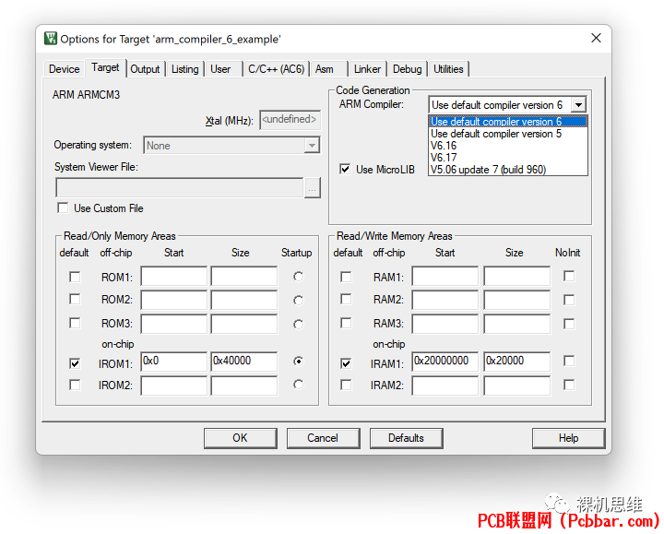Image resolution: width=664 pixels, height=534 pixels.
Task: Enable the ROM1 default checkbox
Action: [75, 277]
